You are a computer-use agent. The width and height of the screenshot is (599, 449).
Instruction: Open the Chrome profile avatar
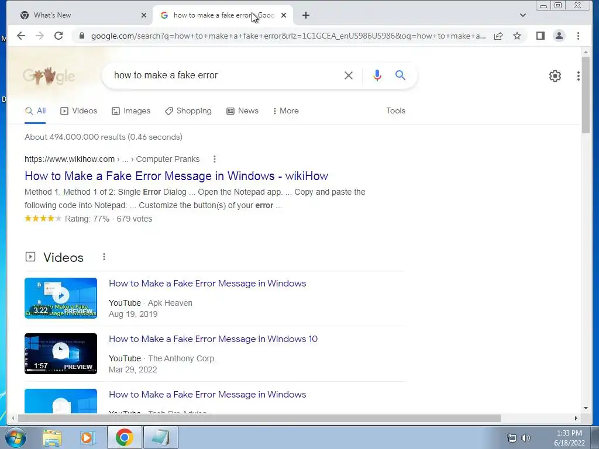tap(559, 36)
